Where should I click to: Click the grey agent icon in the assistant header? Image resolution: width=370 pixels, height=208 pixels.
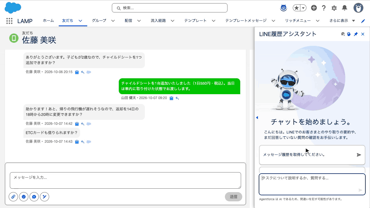[343, 34]
